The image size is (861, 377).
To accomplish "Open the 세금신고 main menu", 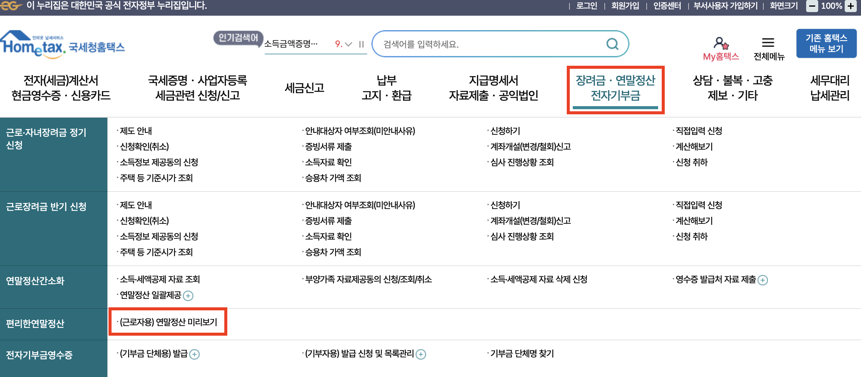I will [x=304, y=88].
